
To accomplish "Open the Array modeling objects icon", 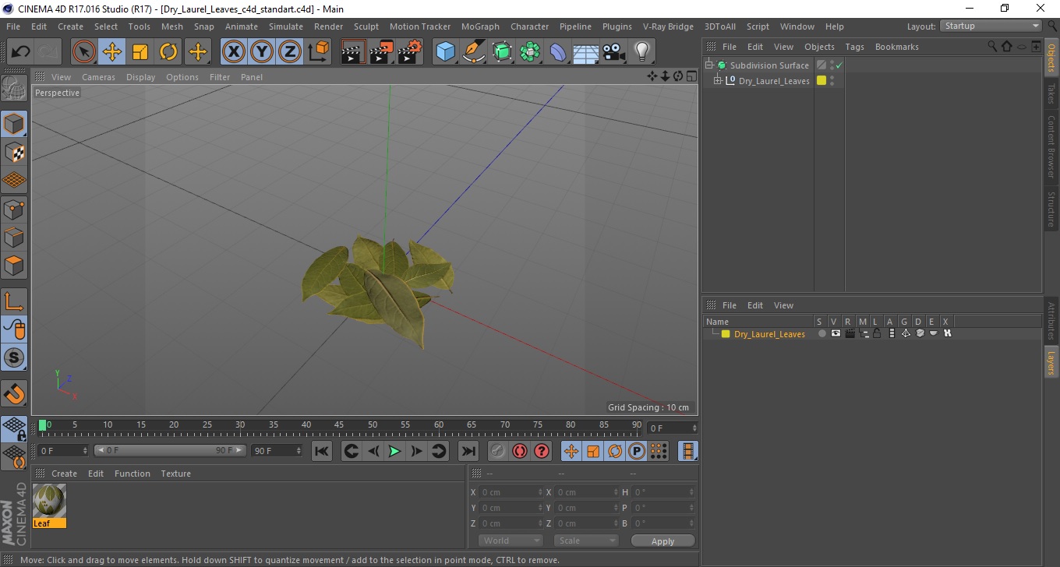I will [530, 52].
